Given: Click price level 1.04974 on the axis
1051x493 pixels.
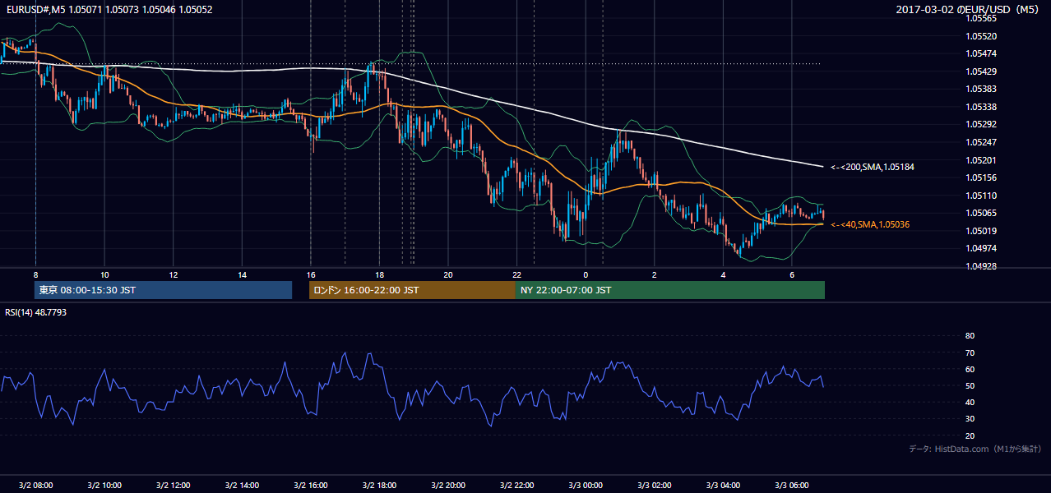Looking at the screenshot, I should (x=981, y=248).
